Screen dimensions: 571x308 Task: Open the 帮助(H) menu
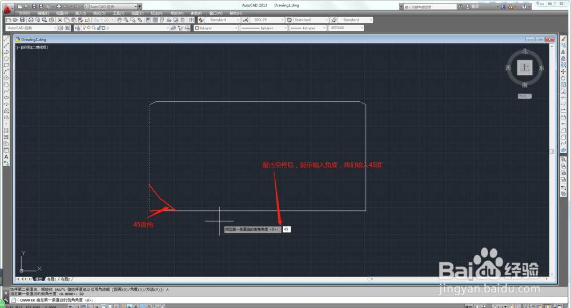click(236, 13)
